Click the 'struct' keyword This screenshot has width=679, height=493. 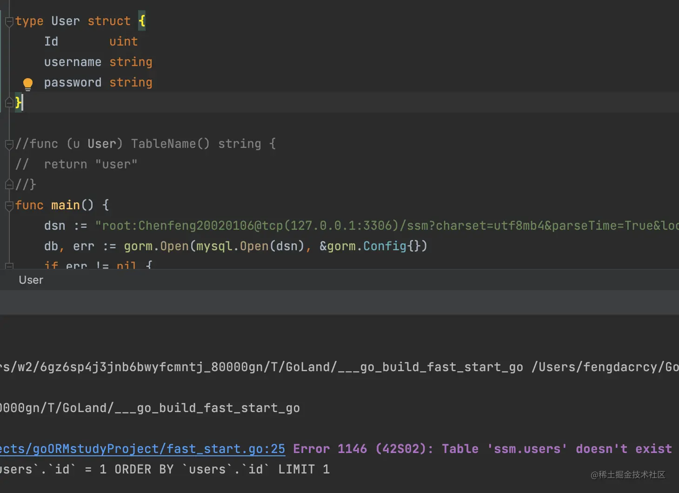(109, 21)
